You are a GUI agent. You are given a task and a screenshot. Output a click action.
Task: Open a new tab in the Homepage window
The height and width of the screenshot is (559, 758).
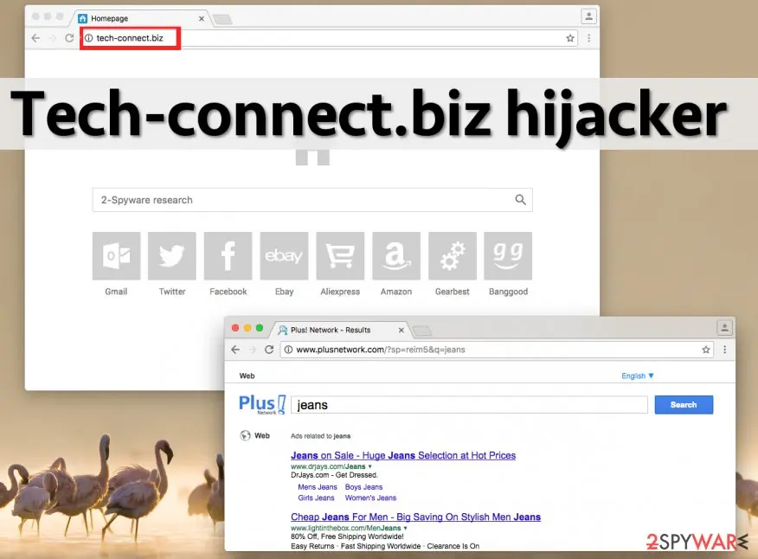[x=222, y=19]
